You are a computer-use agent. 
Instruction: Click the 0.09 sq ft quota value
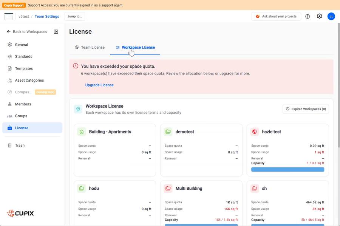point(317,146)
